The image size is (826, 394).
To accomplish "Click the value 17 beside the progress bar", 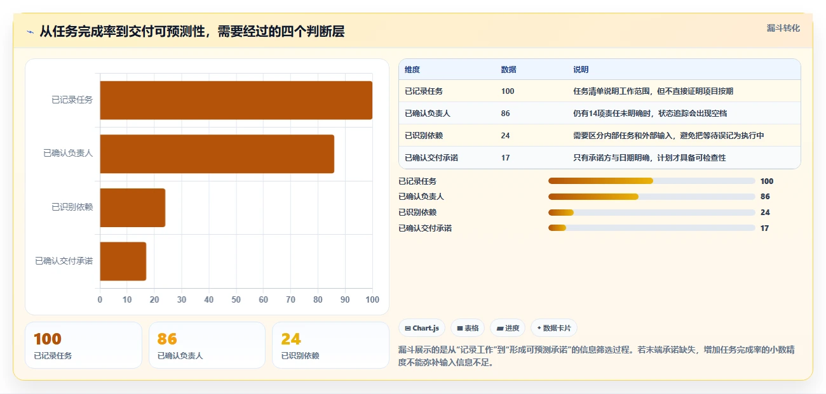I will click(x=764, y=228).
